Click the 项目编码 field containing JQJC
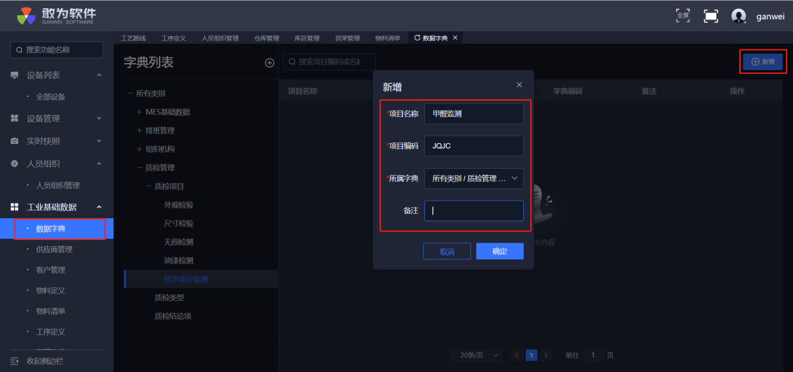 [474, 146]
